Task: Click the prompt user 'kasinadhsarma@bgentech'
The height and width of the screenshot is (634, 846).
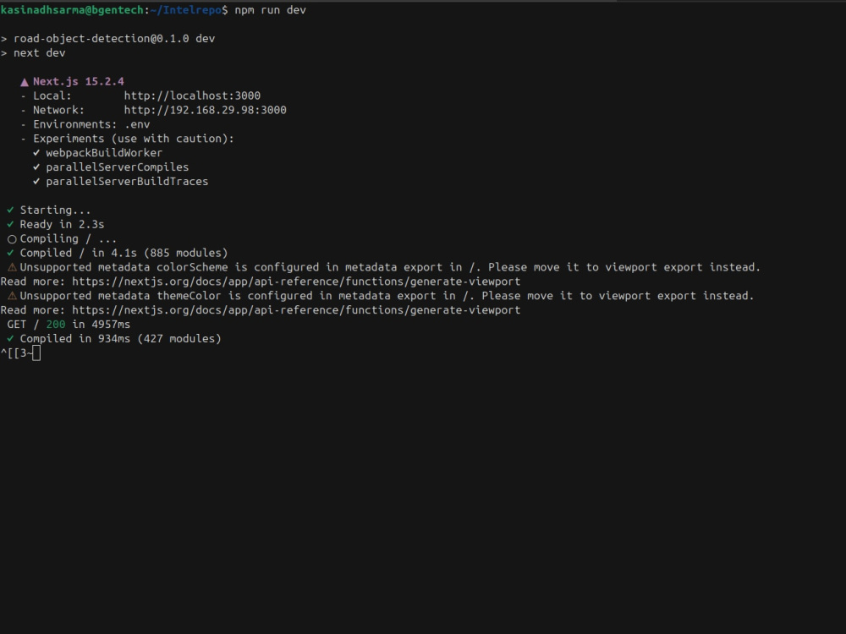Action: (72, 10)
